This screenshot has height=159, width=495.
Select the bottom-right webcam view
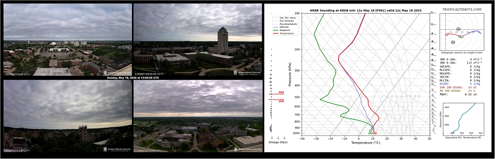click(198, 116)
